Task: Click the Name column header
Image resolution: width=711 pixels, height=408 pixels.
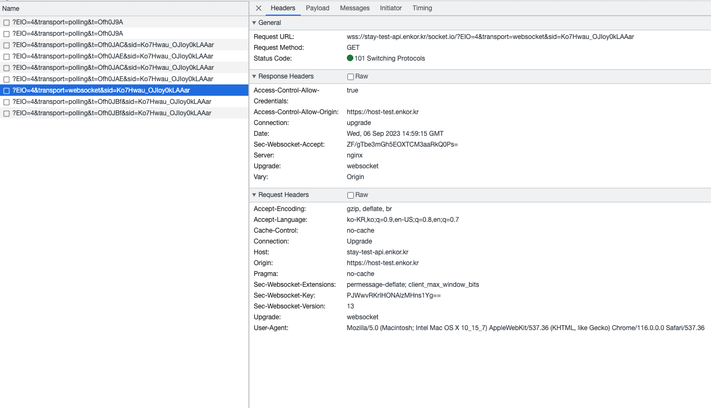Action: 124,9
